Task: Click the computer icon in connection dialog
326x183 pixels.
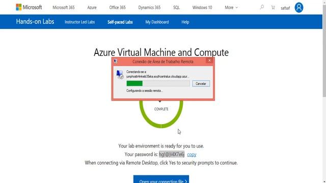Action: coord(120,75)
